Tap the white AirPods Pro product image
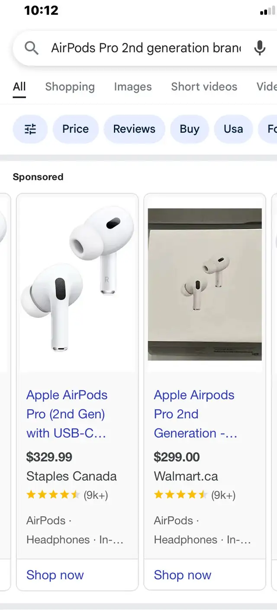Viewport: 277px width, 610px height. click(x=77, y=283)
